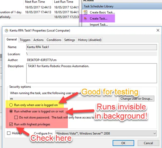Screen dimensions: 162x148
Task: Click Change User or Group button
Action: tap(136, 99)
